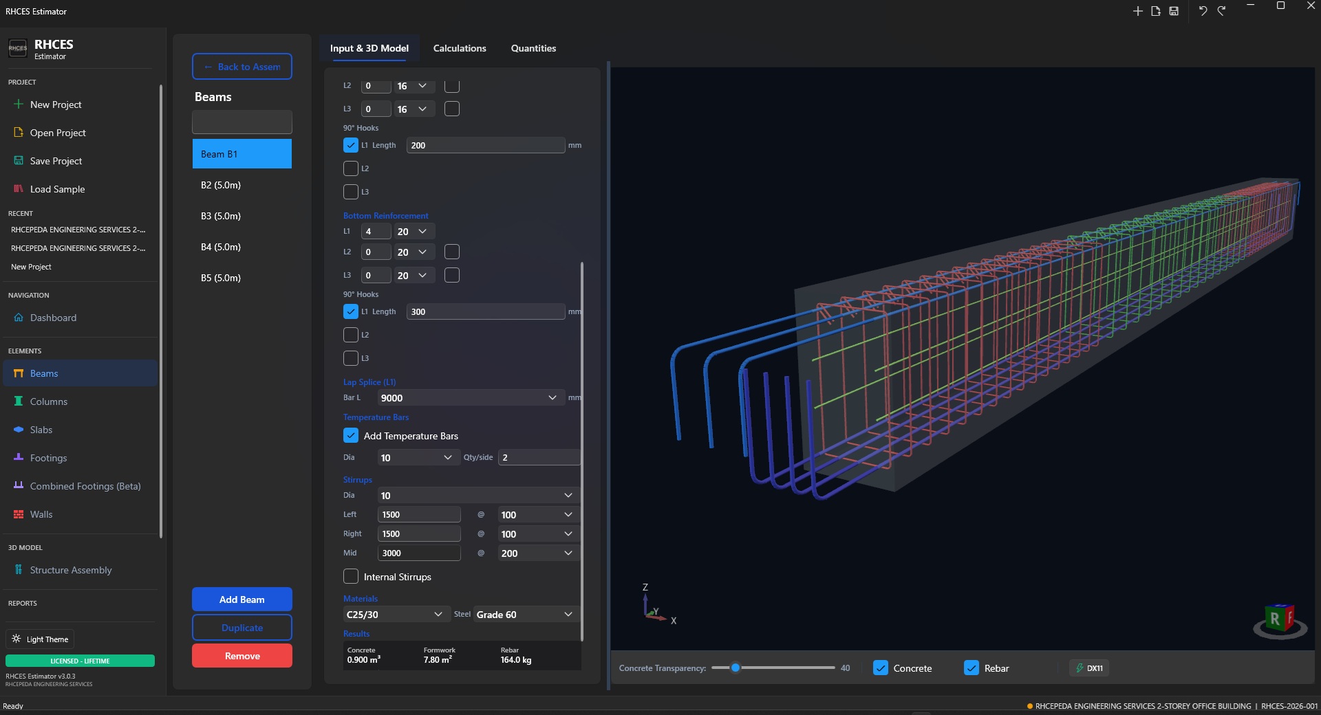Open the Stirrups Dia dropdown
1321x715 pixels.
point(477,495)
